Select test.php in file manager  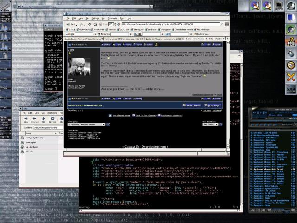click(29, 152)
